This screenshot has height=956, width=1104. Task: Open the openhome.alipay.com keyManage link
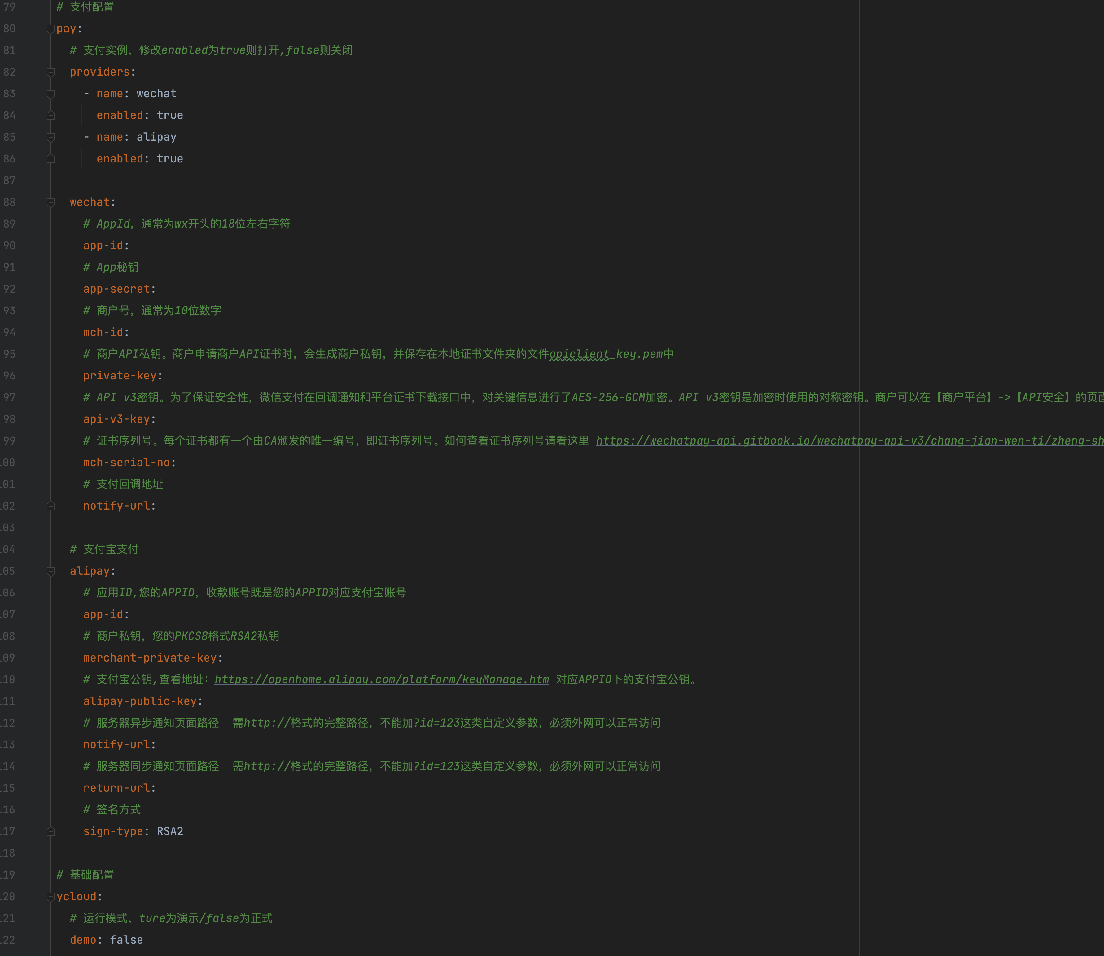382,680
